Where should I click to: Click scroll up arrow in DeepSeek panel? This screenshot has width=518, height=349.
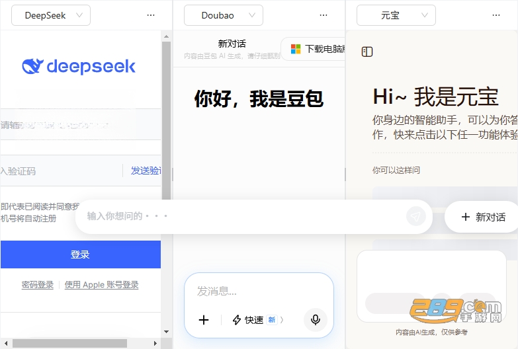[166, 36]
